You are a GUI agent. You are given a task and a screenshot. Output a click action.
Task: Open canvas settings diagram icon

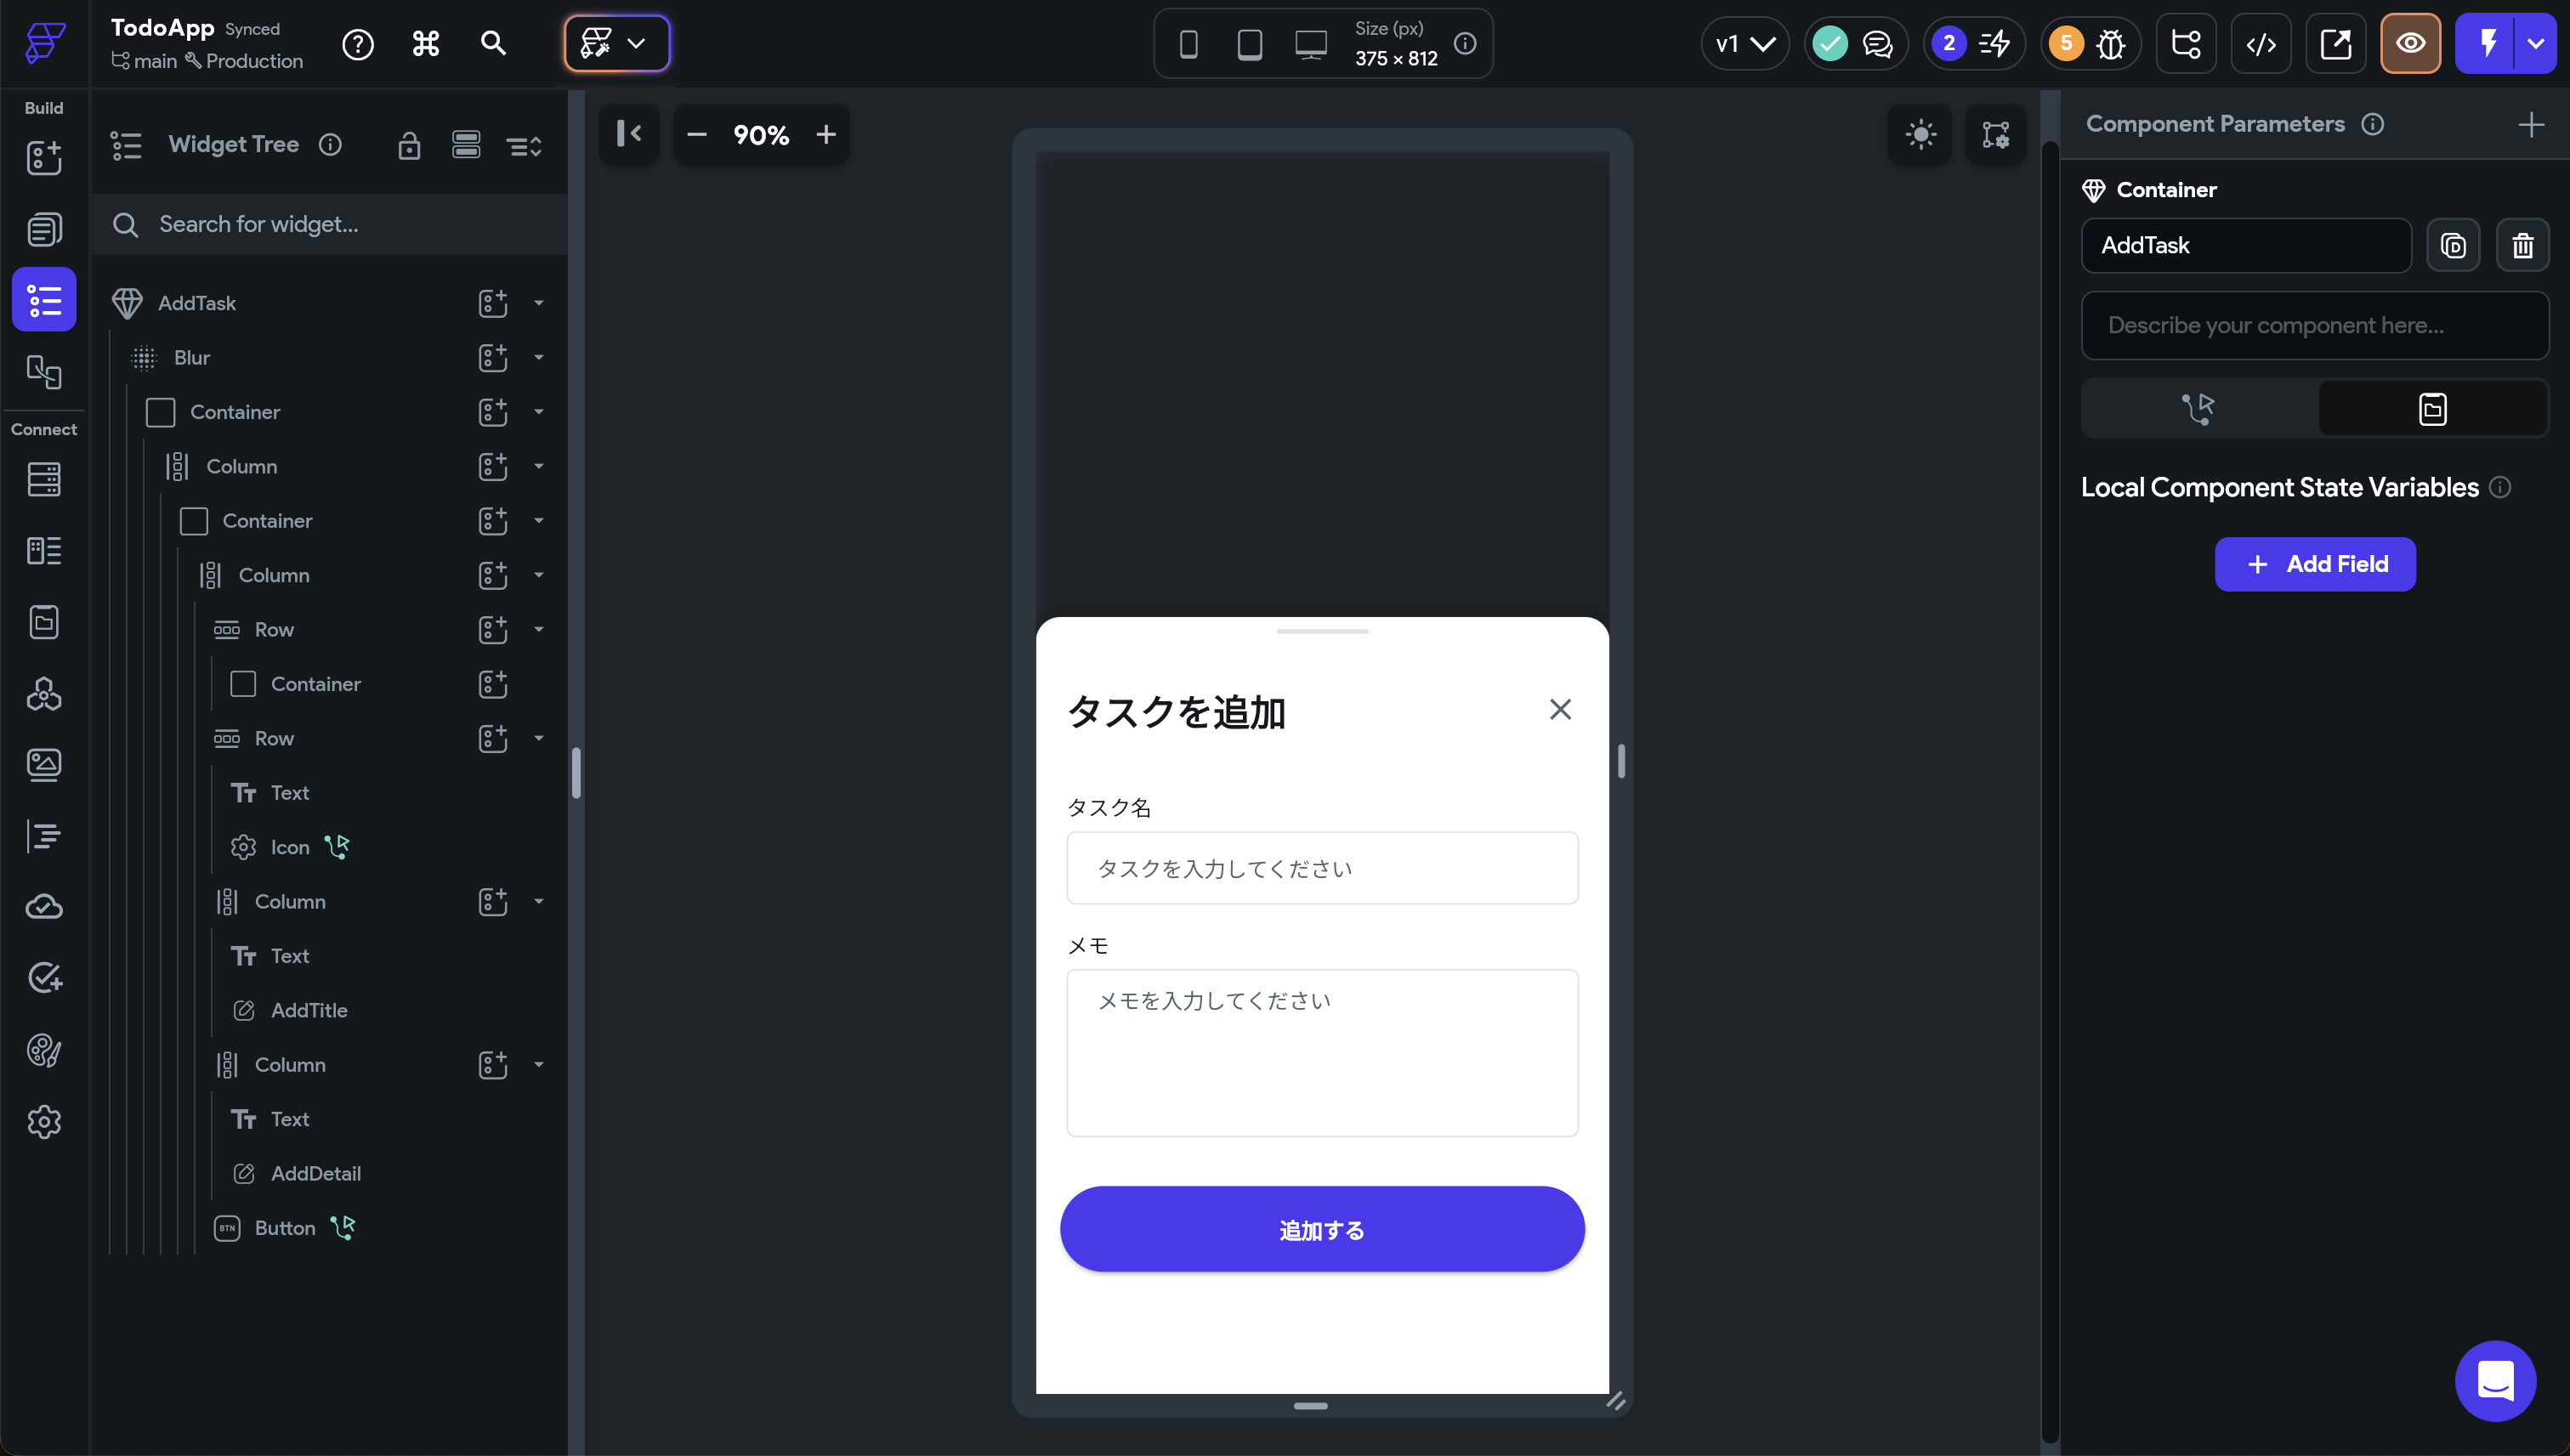pyautogui.click(x=1996, y=134)
